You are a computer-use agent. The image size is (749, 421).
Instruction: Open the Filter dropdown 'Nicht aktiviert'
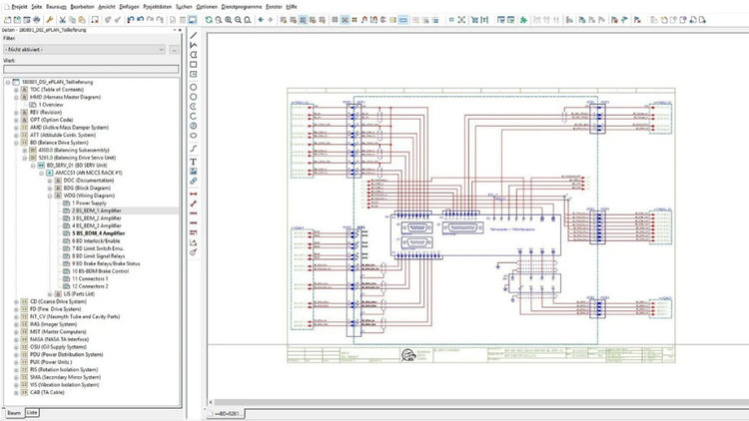(85, 49)
